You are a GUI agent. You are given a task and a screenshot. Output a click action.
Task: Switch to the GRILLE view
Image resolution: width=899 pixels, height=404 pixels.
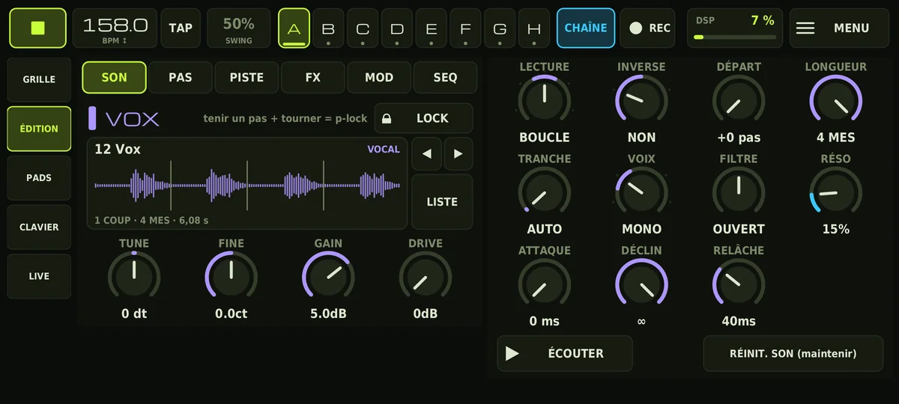[x=39, y=79]
